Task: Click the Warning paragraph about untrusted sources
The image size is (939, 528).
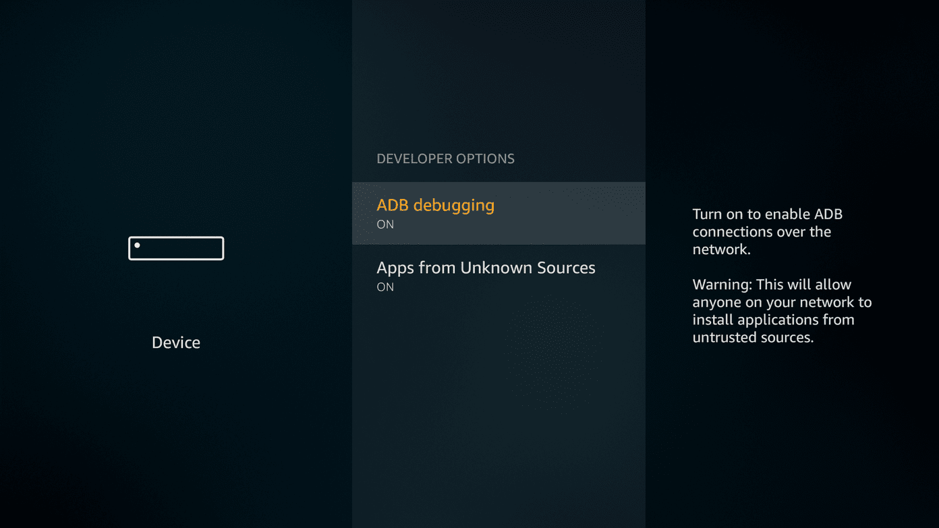Action: 782,311
